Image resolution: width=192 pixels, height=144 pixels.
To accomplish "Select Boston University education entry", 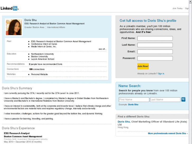I will pos(39,57).
